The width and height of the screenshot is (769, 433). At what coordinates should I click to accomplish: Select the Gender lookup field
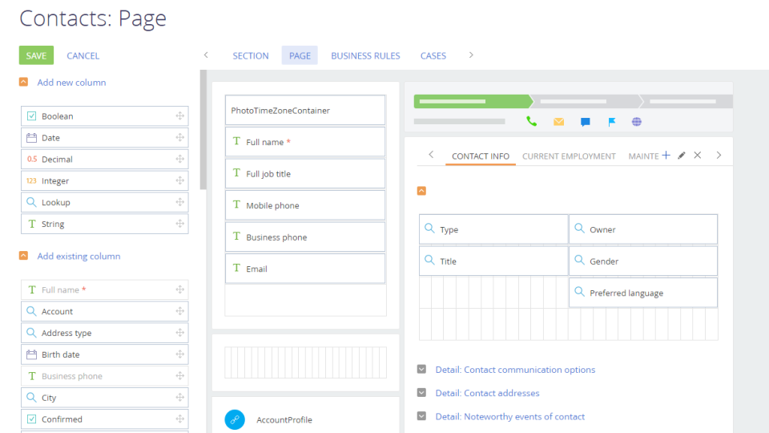pyautogui.click(x=643, y=261)
